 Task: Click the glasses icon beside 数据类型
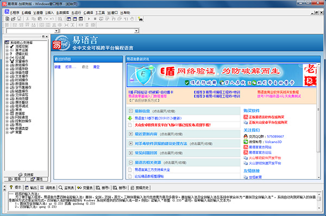point(12,129)
